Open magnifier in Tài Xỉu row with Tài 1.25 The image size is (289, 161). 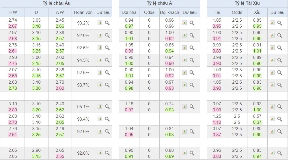(x=279, y=119)
